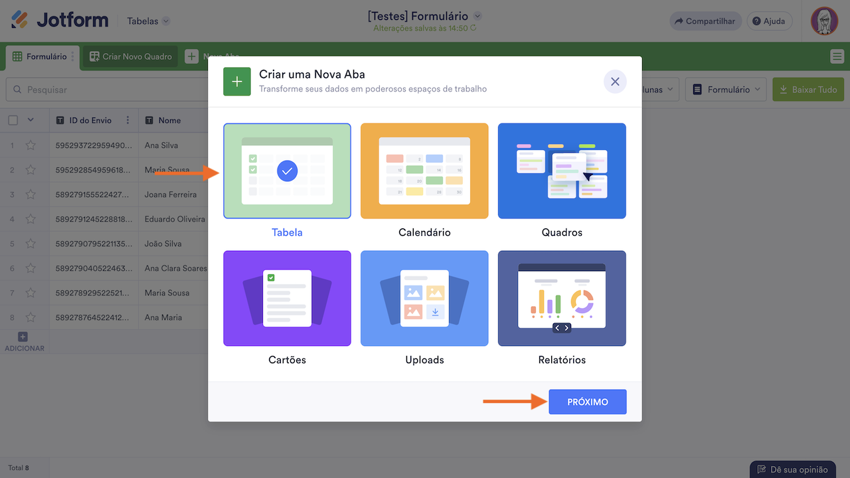
Task: Close the Criar uma Nova Aba dialog
Action: click(x=615, y=82)
